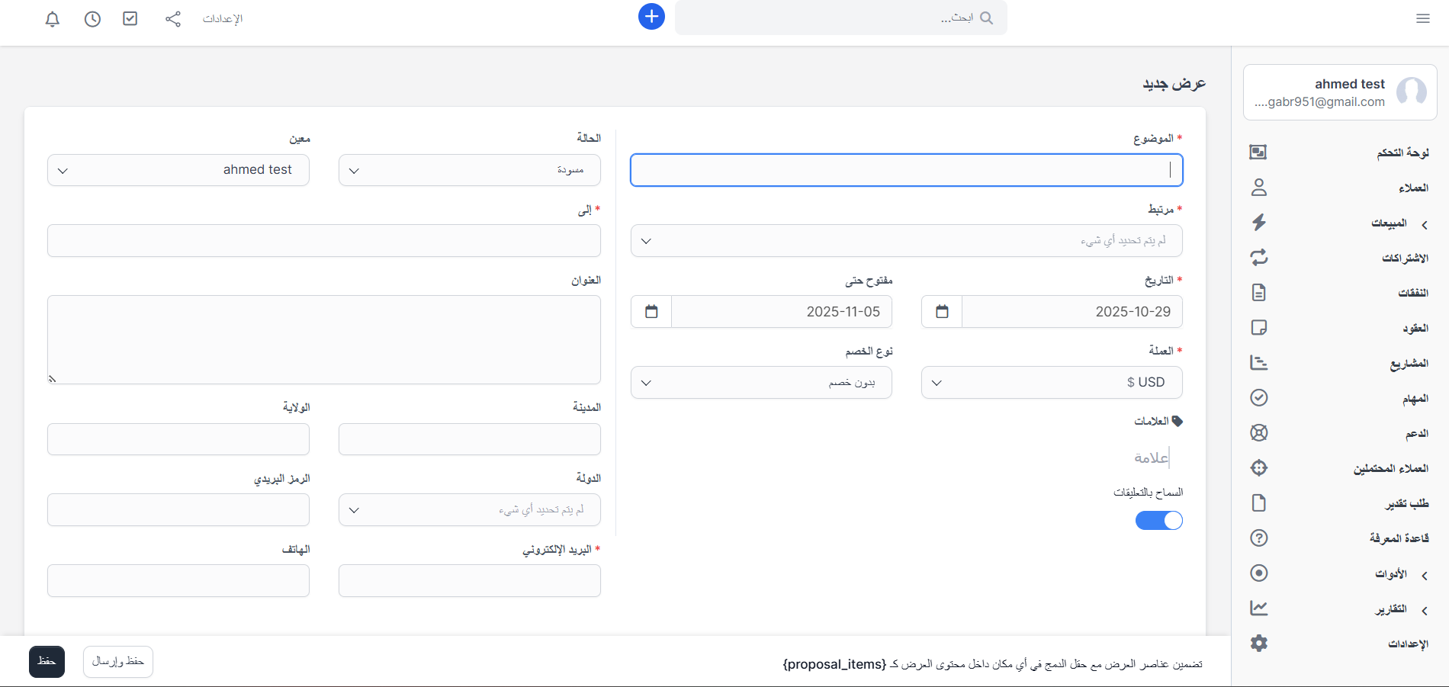Open the الحالة status dropdown

coord(469,170)
